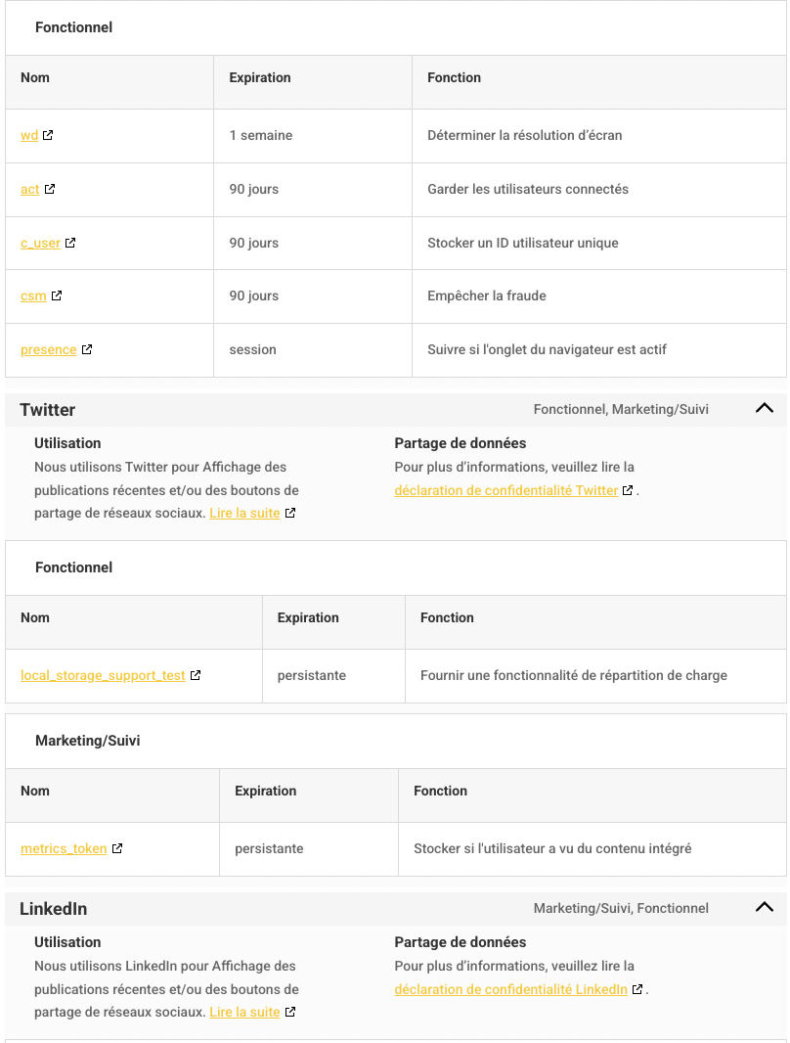Viewport: 790px width, 1043px height.
Task: Click external link icon beside act cookie
Action: click(50, 189)
